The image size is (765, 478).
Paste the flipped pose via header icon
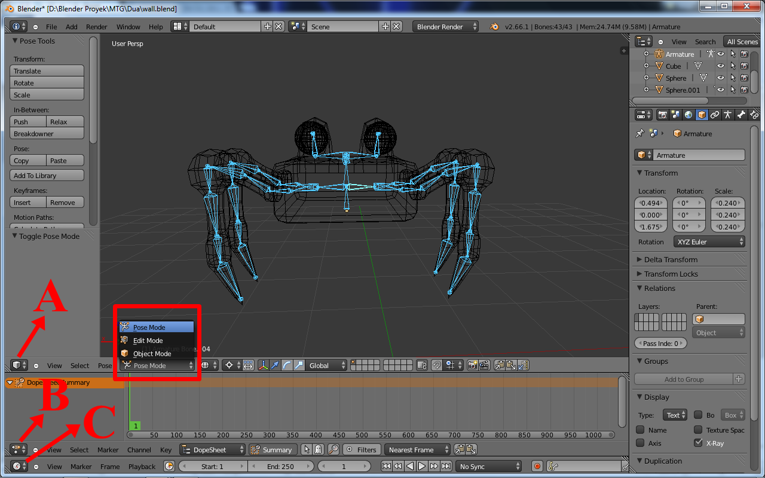click(x=524, y=365)
